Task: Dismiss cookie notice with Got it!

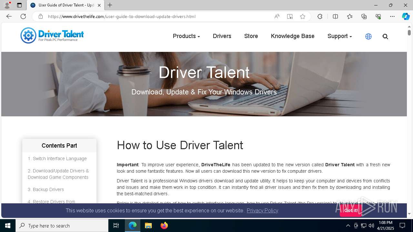Action: (x=351, y=210)
